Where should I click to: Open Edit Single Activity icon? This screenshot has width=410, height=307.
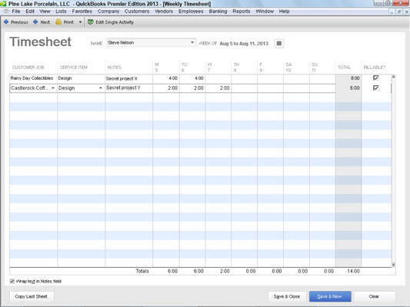pyautogui.click(x=91, y=22)
